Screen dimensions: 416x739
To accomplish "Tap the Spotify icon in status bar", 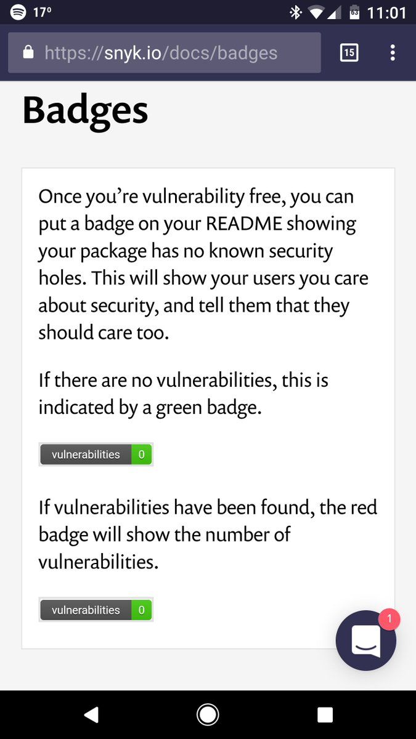I will 19,12.
